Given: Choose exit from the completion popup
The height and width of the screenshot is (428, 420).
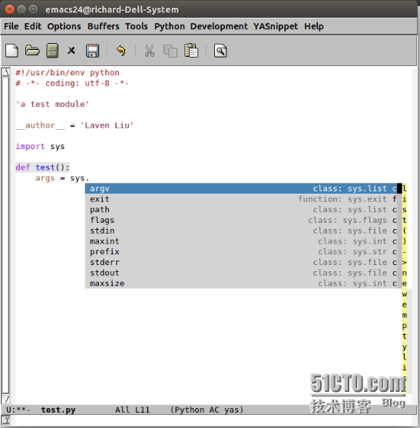Looking at the screenshot, I should click(241, 199).
